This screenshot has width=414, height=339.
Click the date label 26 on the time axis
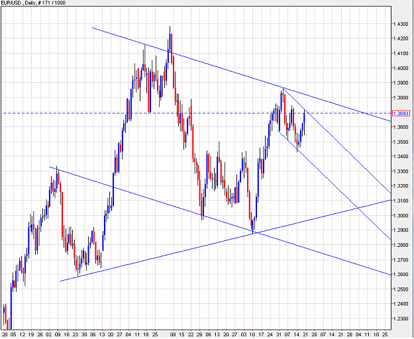[x=40, y=334]
